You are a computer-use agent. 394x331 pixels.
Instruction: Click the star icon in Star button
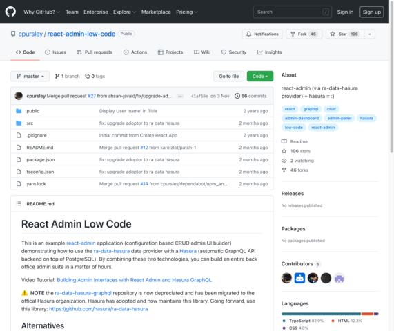tap(333, 34)
